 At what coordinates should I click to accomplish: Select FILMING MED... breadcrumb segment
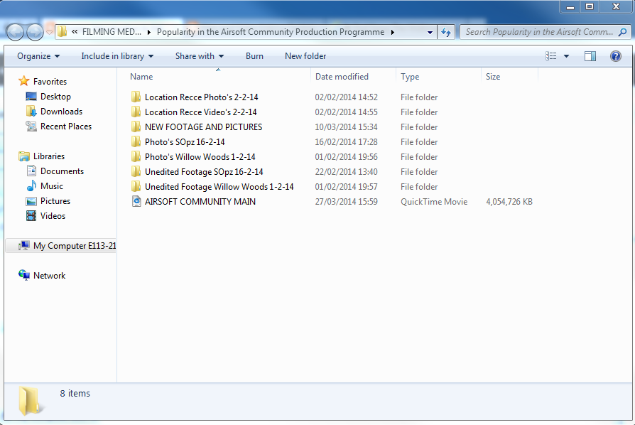[112, 32]
